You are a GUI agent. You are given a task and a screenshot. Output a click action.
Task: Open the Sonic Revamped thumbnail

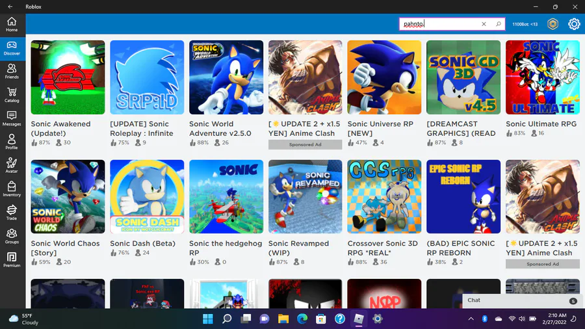tap(305, 196)
